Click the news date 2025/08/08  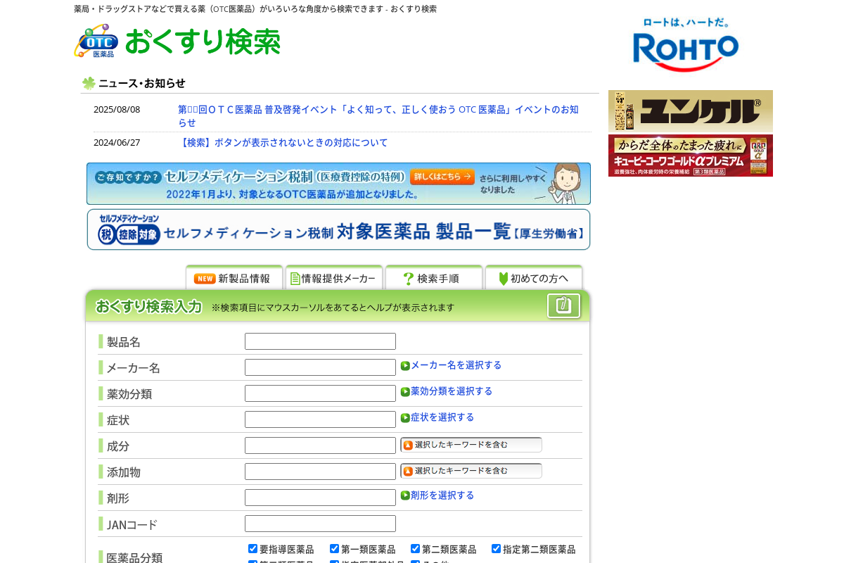(x=117, y=110)
